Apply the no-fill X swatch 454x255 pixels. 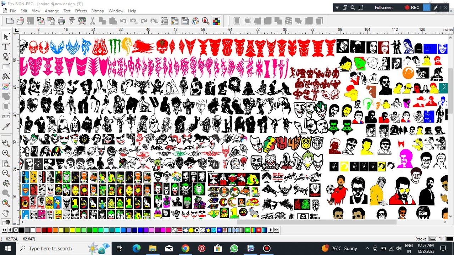click(16, 230)
